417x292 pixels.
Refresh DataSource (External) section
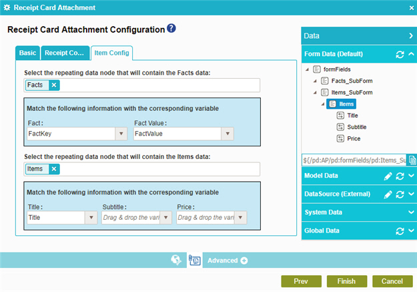[400, 194]
